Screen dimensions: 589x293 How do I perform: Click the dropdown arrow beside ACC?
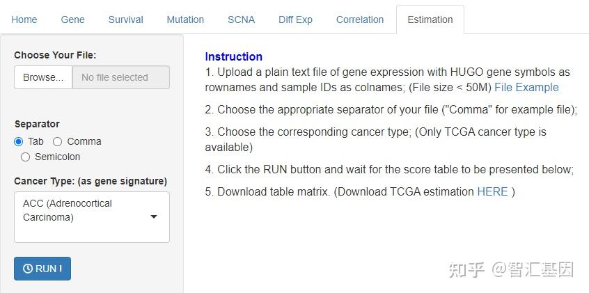pos(154,216)
